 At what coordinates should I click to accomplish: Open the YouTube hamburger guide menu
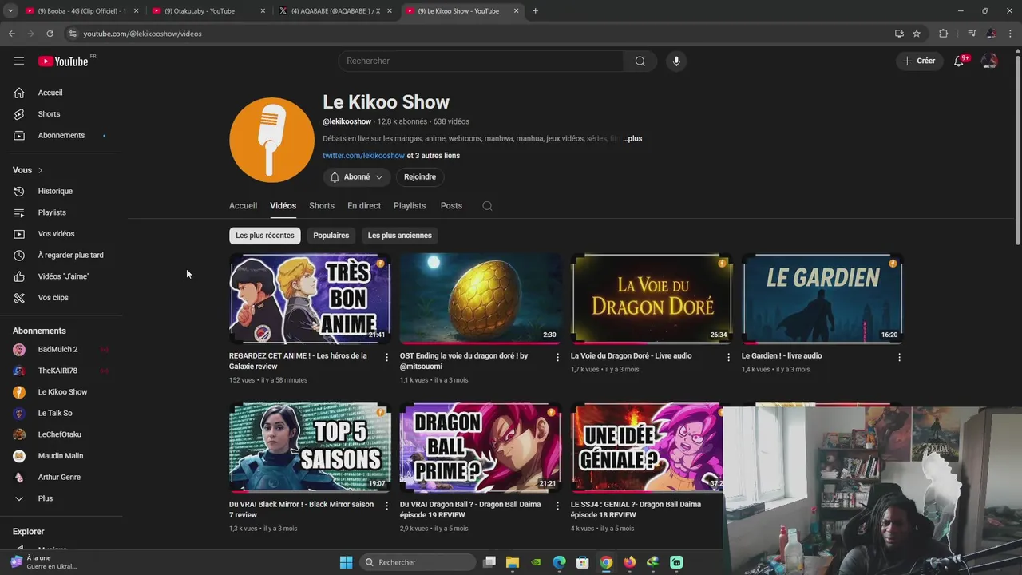19,61
